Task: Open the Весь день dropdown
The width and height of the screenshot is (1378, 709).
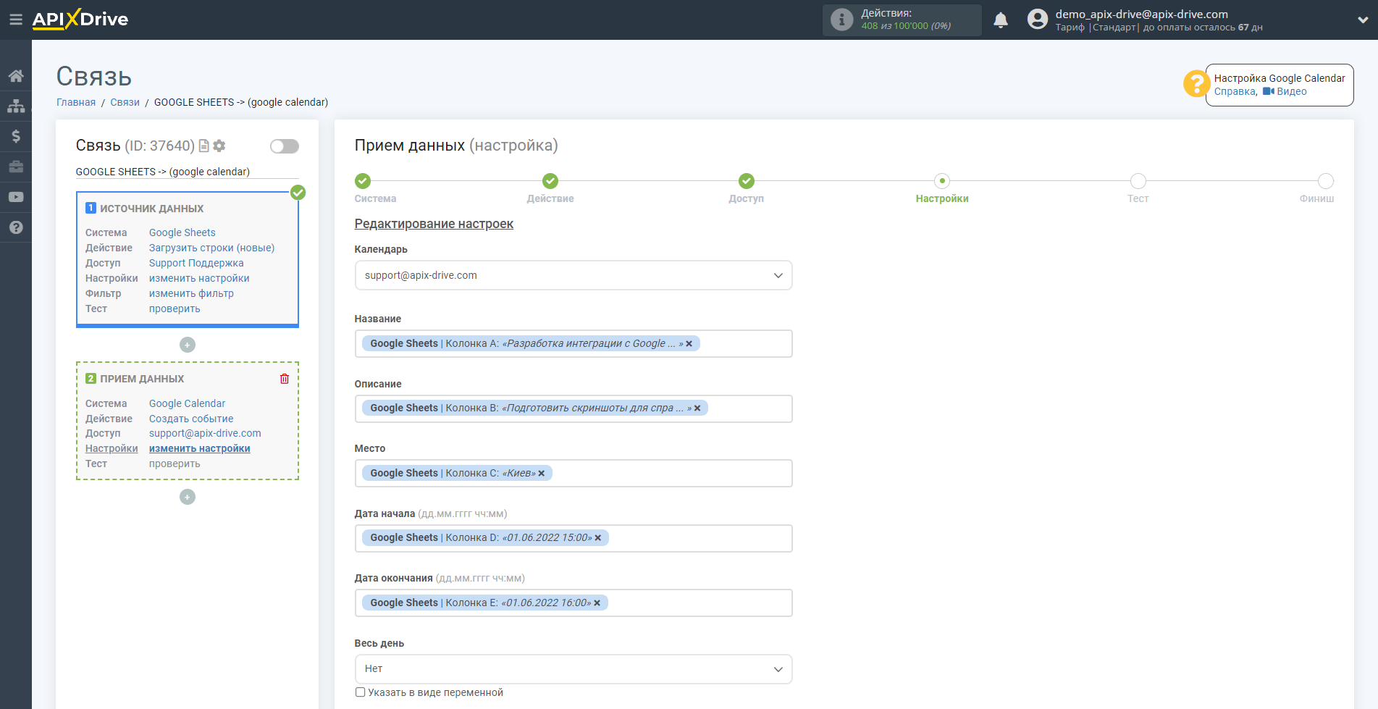Action: [574, 669]
